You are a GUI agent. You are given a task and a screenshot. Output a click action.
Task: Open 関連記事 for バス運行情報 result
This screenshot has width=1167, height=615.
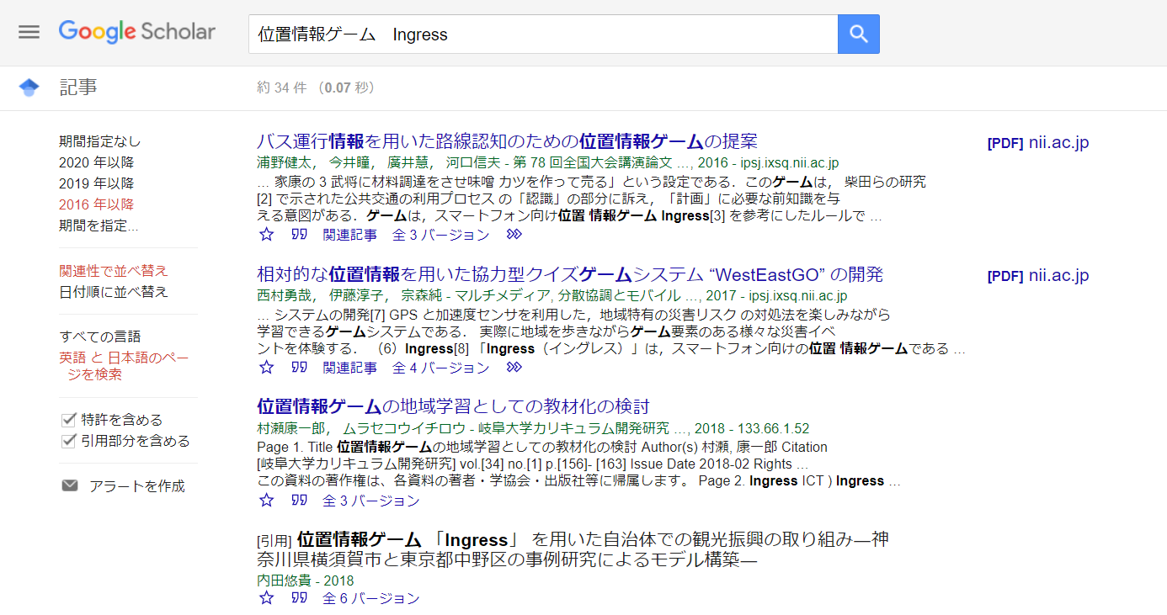click(x=350, y=236)
